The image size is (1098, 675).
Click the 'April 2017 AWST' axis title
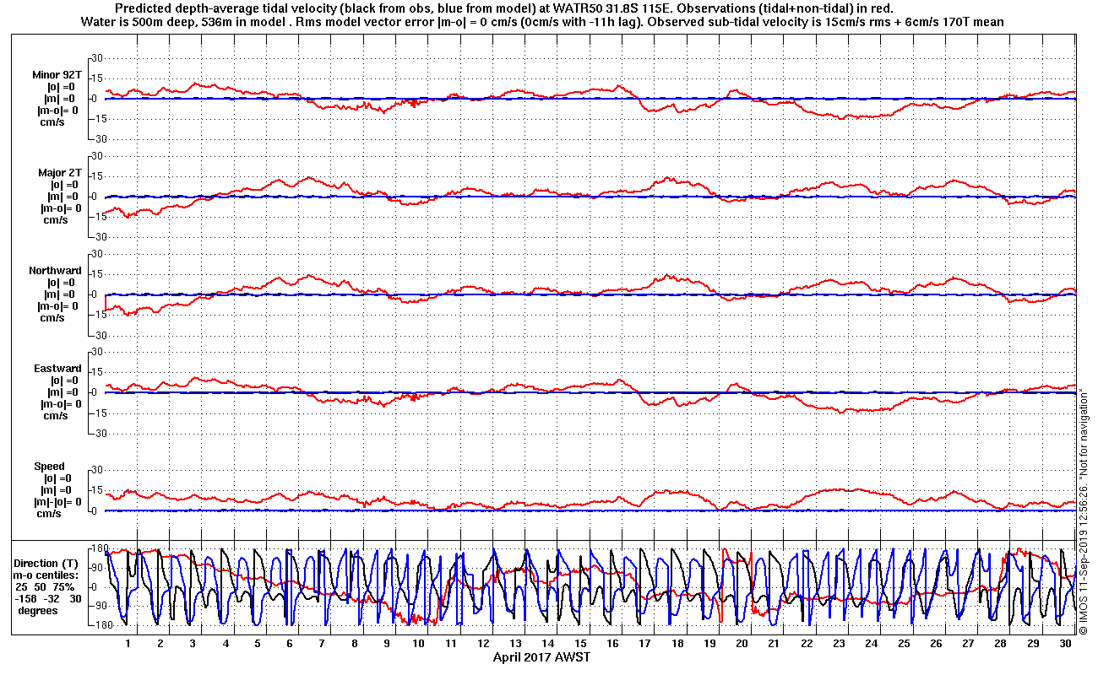click(541, 656)
